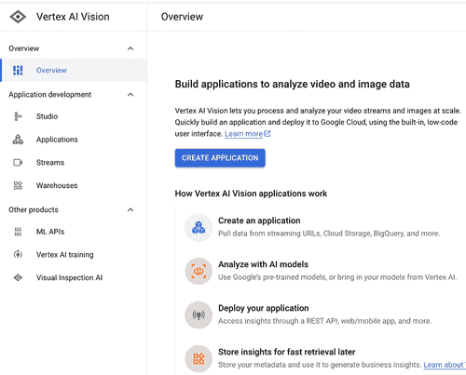Collapse the Overview sidebar section
The image size is (466, 375).
[130, 48]
